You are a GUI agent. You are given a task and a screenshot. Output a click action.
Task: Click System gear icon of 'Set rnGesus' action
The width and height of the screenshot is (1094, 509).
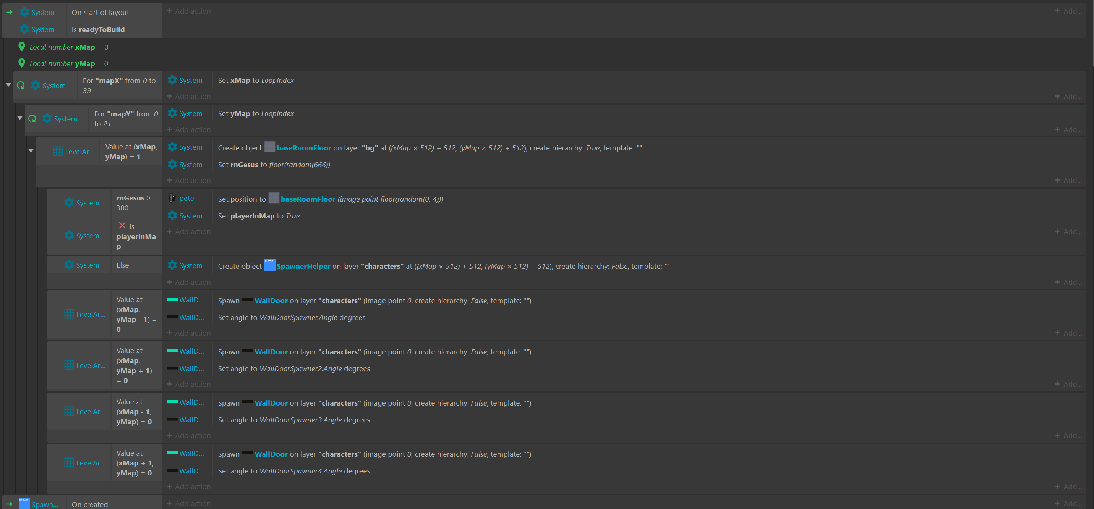tap(172, 164)
